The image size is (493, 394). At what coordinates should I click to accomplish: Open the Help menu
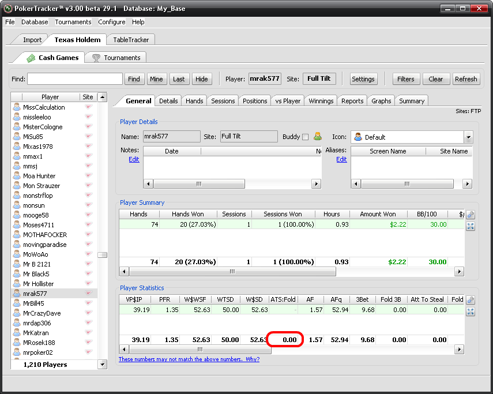(x=138, y=22)
